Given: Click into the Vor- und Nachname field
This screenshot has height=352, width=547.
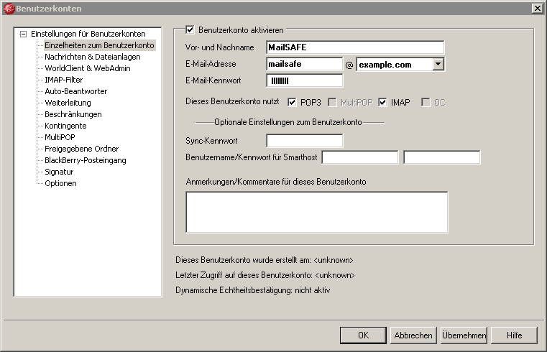Looking at the screenshot, I should click(x=354, y=47).
